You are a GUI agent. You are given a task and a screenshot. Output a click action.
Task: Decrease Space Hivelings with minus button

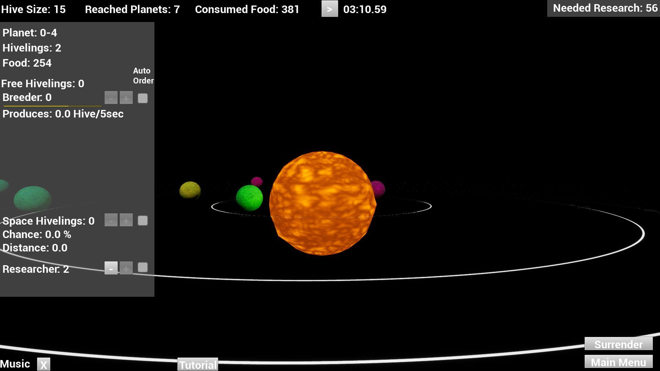(111, 220)
